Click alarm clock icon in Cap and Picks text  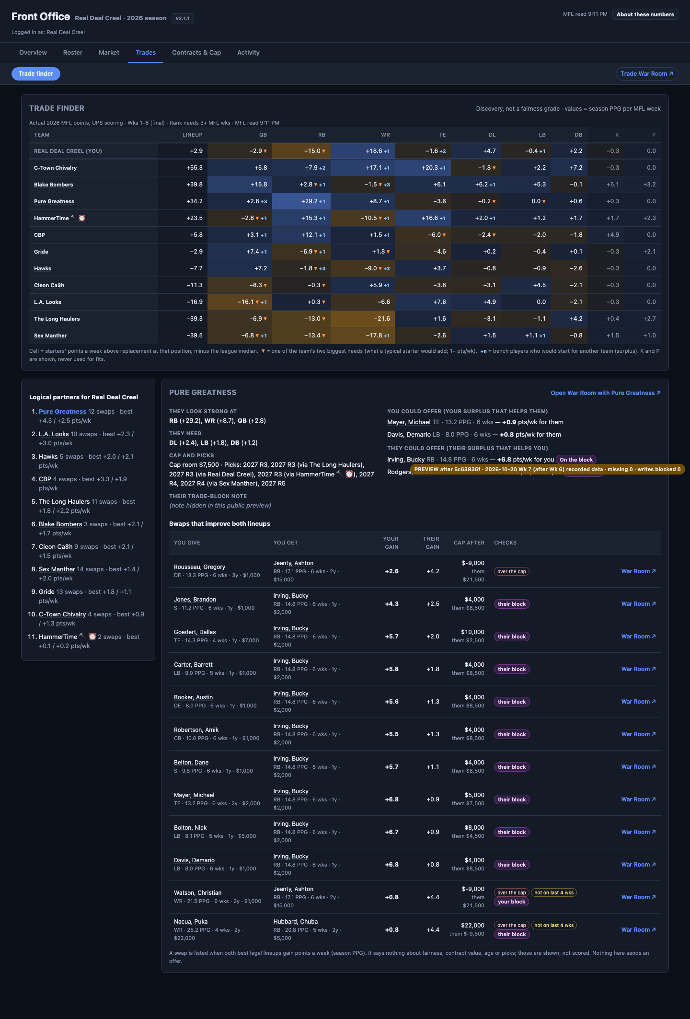click(349, 474)
